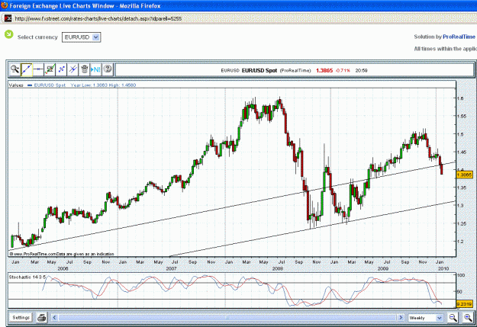Open the Weekly timeframe dropdown
This screenshot has height=327, width=477.
(425, 318)
